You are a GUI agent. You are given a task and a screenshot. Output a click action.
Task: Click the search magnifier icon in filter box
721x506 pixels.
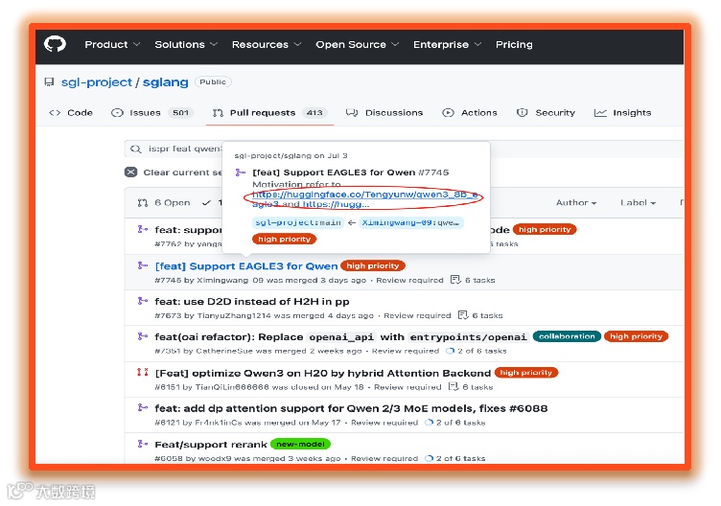pyautogui.click(x=135, y=149)
